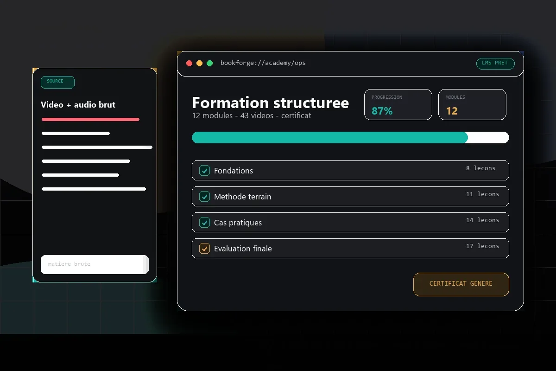Viewport: 556px width, 371px height.
Task: Uncheck the Cas pratiques checkbox
Action: pos(205,223)
